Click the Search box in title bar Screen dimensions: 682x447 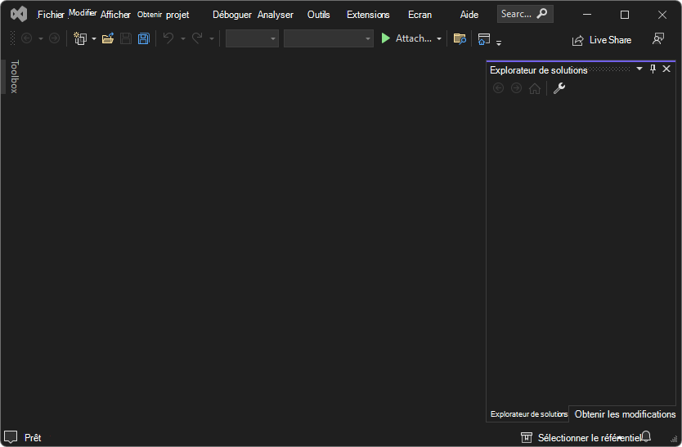(x=526, y=14)
